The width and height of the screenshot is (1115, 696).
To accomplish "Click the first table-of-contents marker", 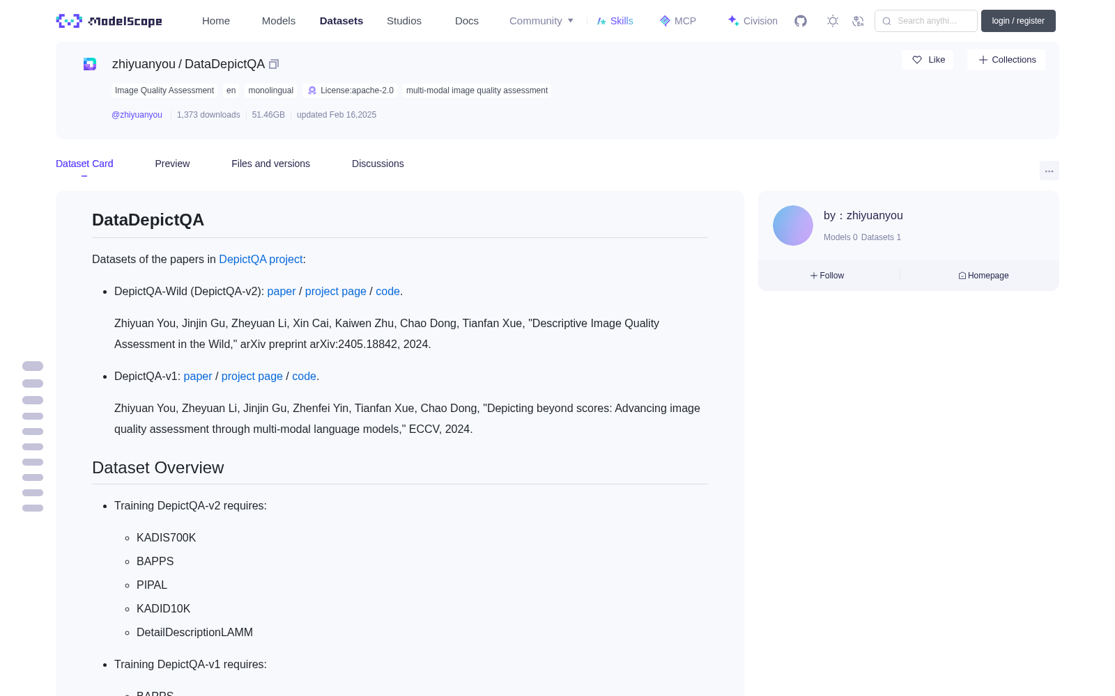I will pos(33,366).
